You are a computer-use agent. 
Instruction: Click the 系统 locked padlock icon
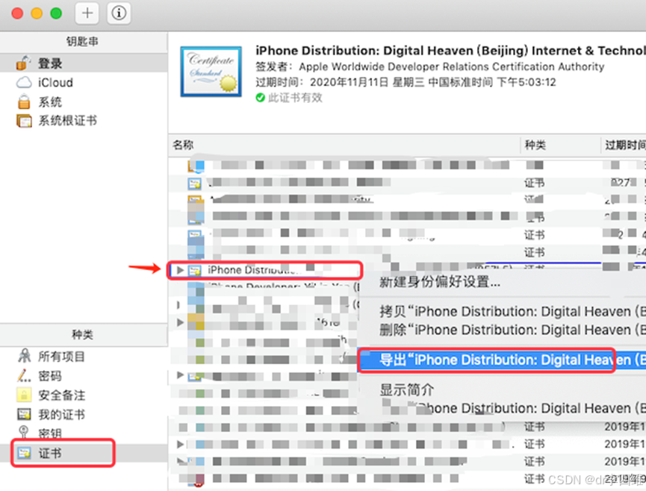pyautogui.click(x=24, y=101)
